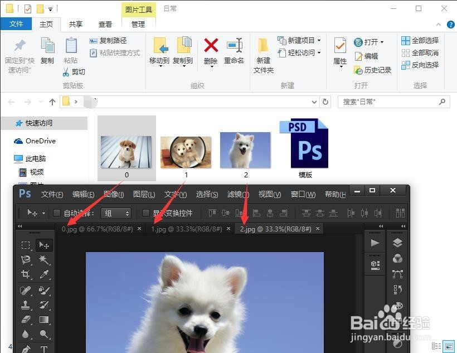Click the Cut scissors command

pos(74,71)
